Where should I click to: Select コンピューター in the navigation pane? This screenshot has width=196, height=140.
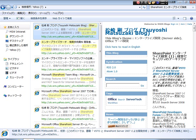pyautogui.click(x=14, y=86)
